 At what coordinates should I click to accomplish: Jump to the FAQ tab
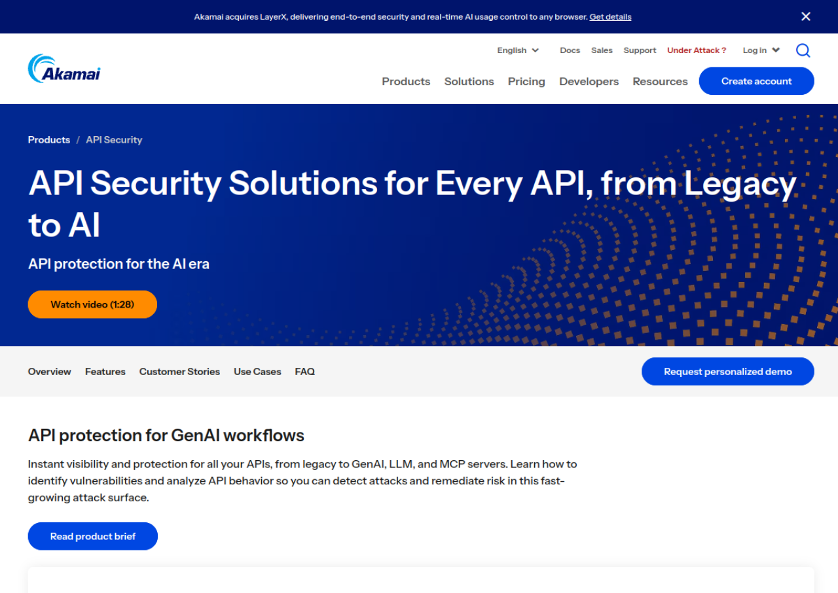tap(305, 372)
